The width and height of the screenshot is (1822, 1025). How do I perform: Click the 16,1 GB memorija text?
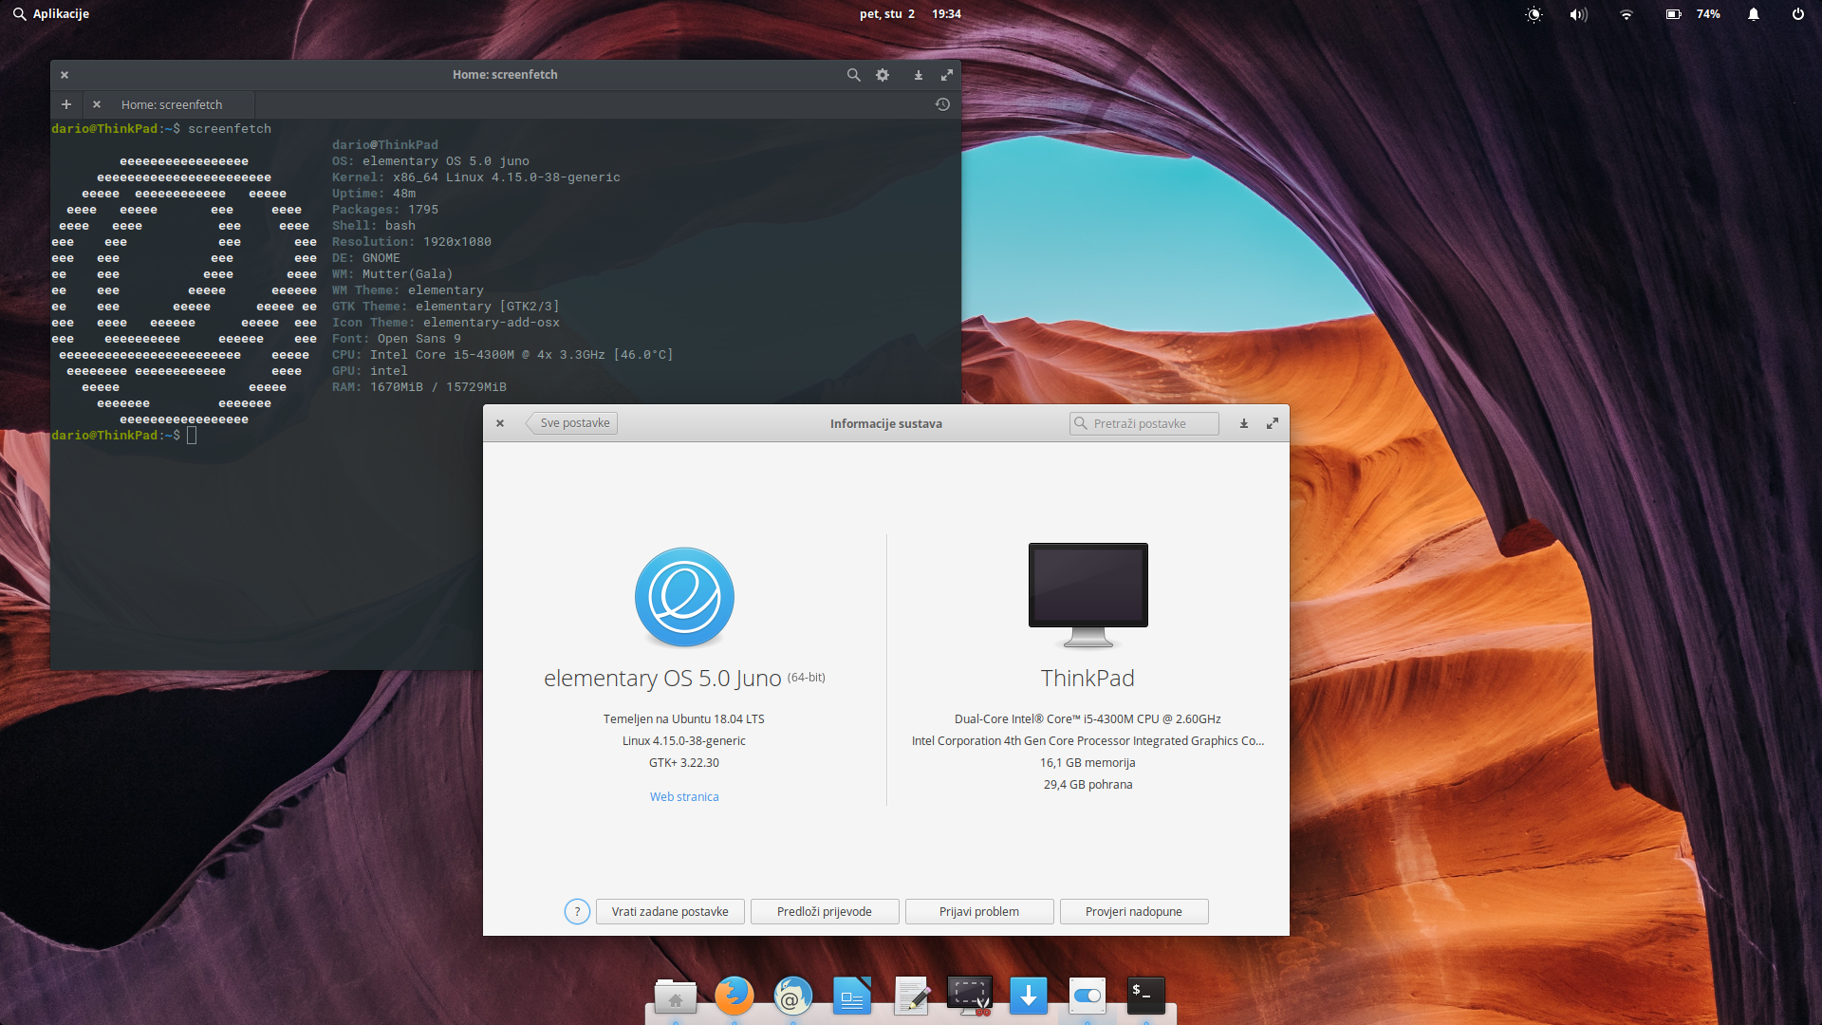click(x=1088, y=763)
